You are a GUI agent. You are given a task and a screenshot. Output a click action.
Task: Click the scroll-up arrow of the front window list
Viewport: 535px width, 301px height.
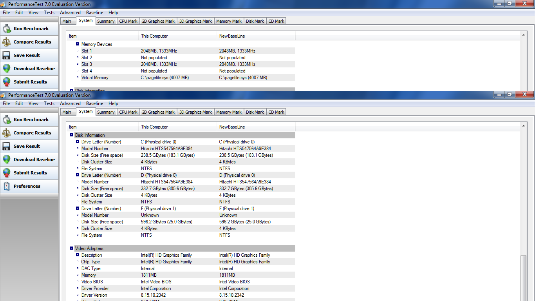tap(524, 126)
